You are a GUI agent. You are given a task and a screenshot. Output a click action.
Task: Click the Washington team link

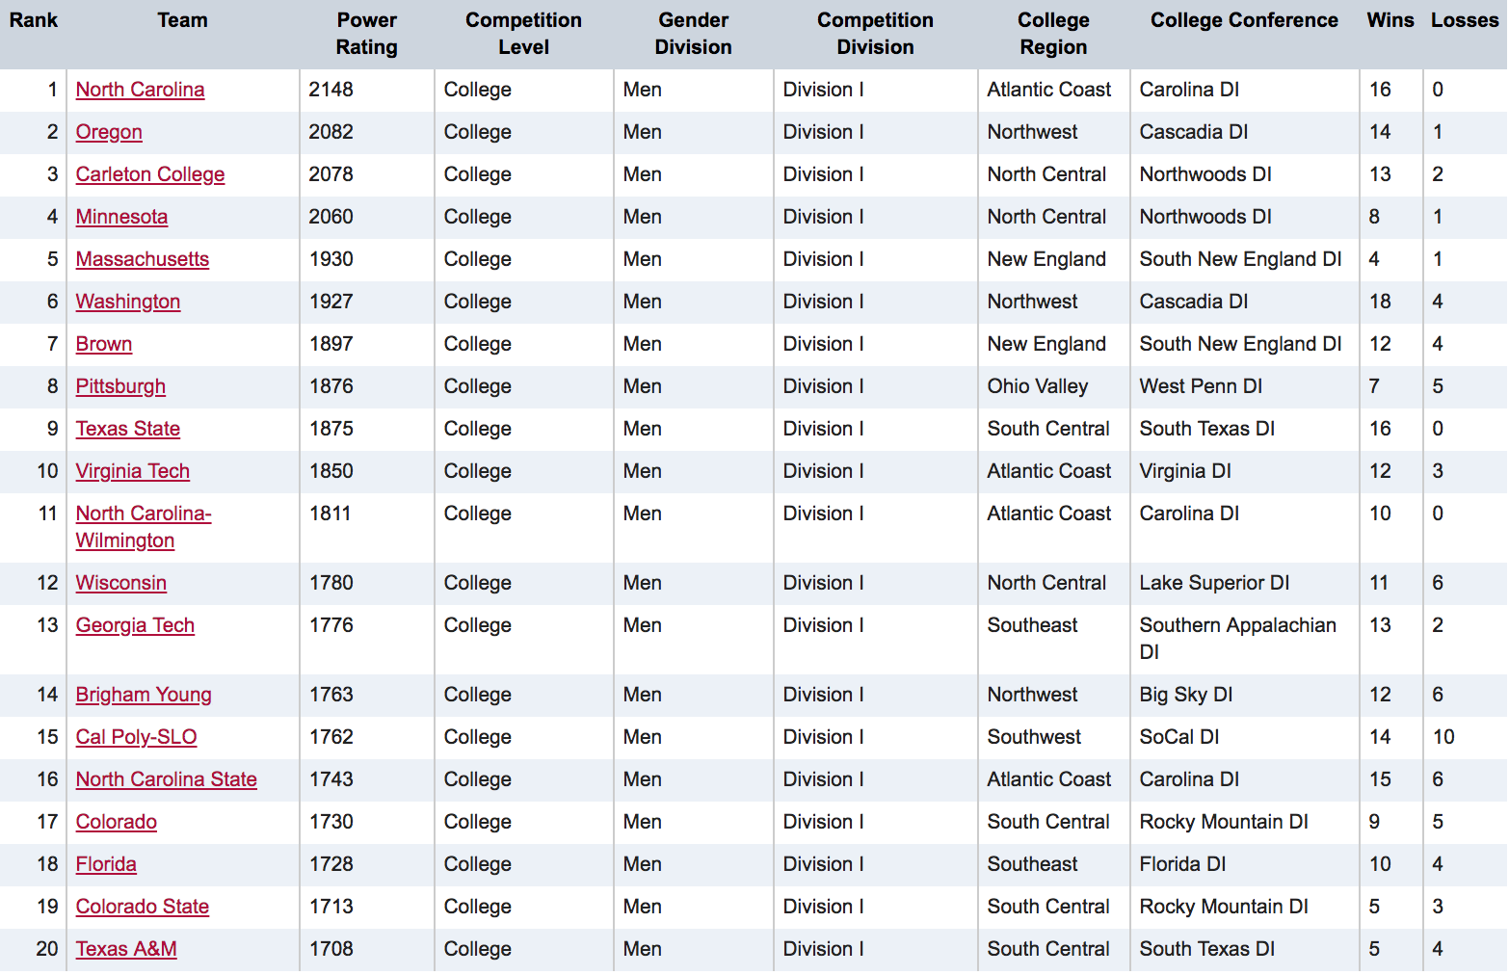128,302
